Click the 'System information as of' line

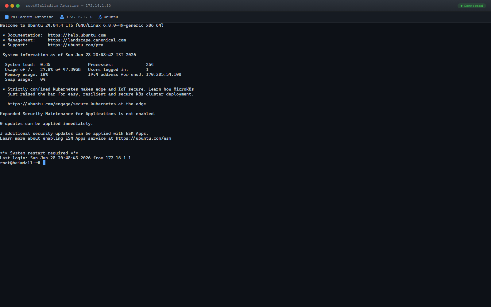[69, 55]
